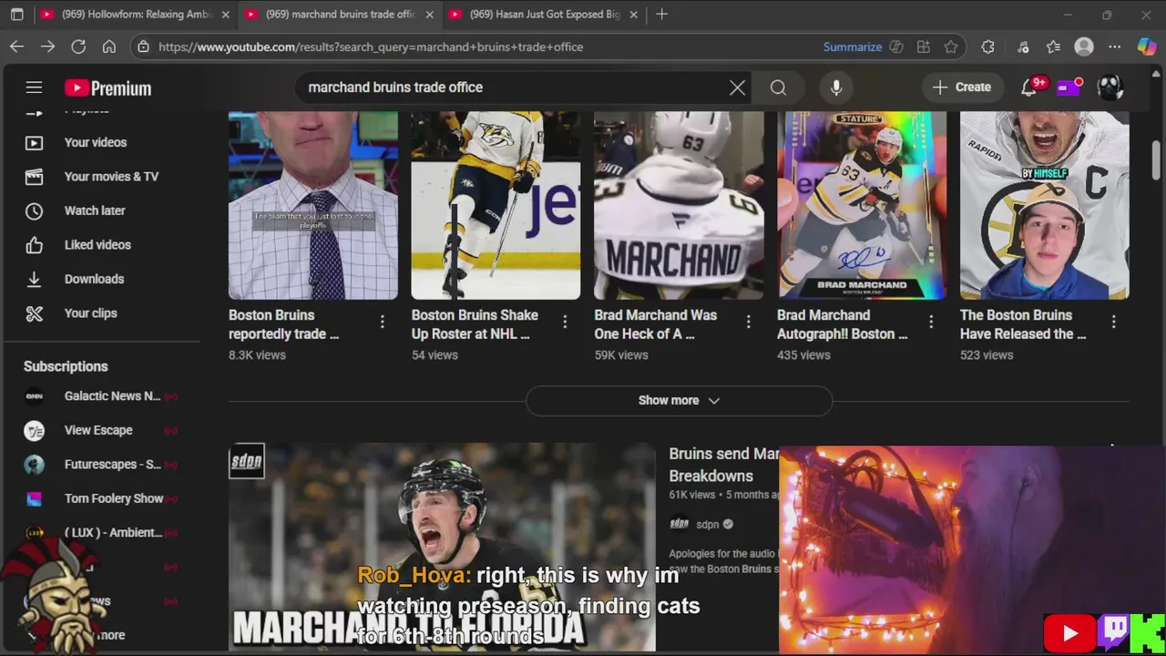Viewport: 1166px width, 656px height.
Task: Open options for Boston Bruins Shake Up Roster
Action: tap(565, 322)
